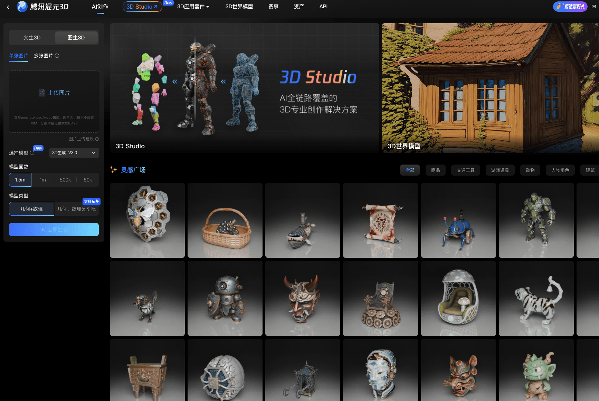The width and height of the screenshot is (599, 401).
Task: Open the 赛事 navigation item
Action: tap(274, 7)
